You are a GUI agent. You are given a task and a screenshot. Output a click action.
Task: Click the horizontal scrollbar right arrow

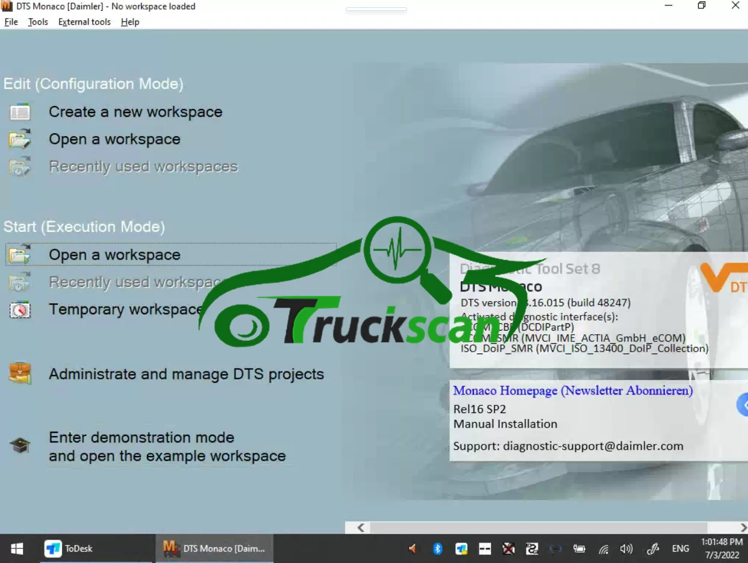(x=743, y=527)
